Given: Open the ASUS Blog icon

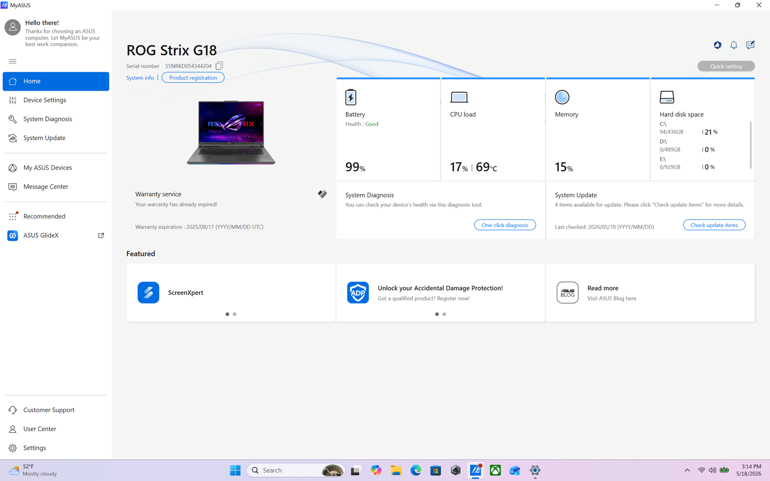Looking at the screenshot, I should (x=567, y=292).
